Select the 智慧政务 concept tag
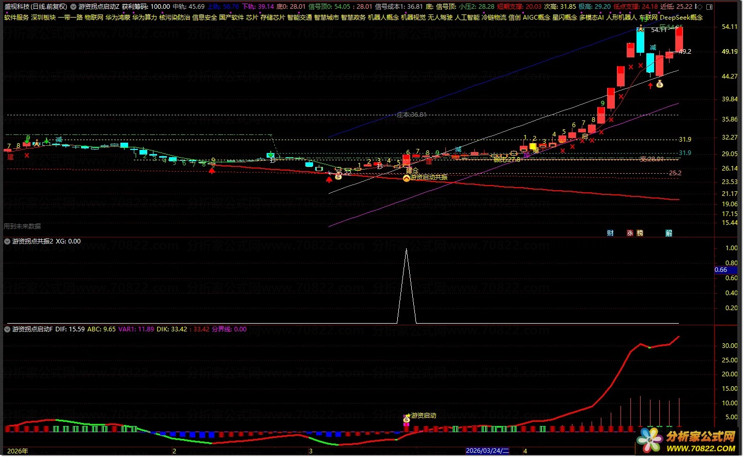744x457 pixels. 353,17
